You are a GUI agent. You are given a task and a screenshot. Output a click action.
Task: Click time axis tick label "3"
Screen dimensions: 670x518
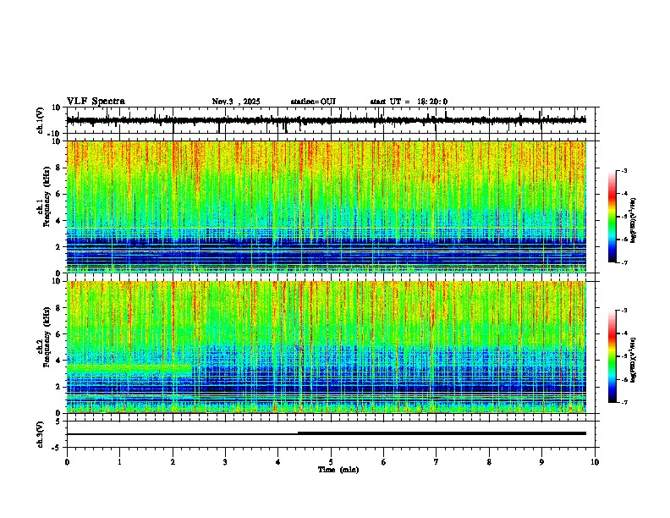[x=225, y=462]
